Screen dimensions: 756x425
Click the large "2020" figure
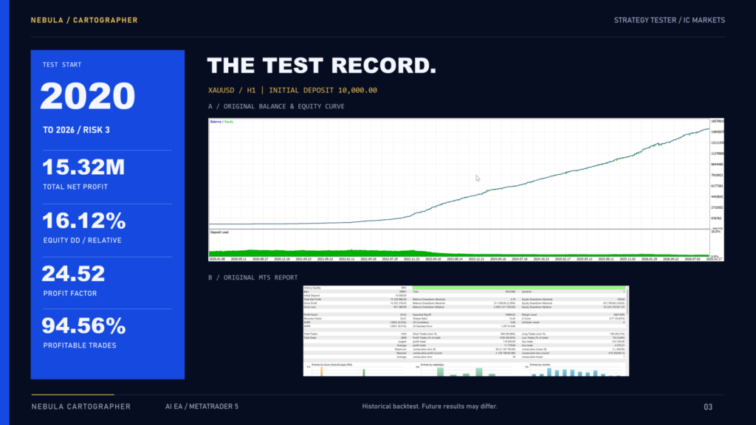[88, 96]
